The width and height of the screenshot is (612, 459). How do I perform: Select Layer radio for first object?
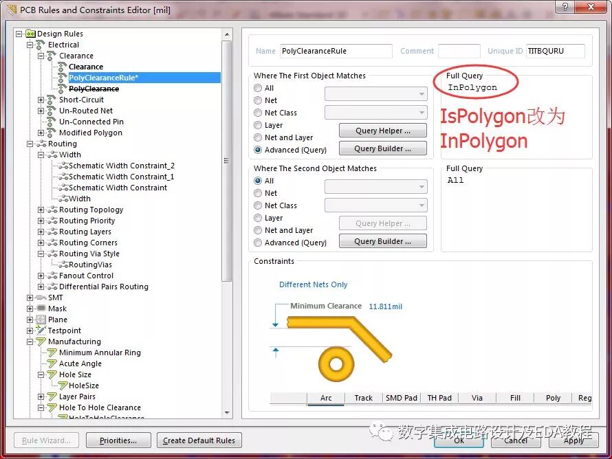[x=258, y=125]
